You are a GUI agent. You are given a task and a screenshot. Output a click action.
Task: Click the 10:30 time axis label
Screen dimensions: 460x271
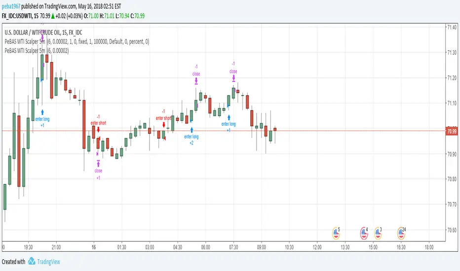pos(289,247)
